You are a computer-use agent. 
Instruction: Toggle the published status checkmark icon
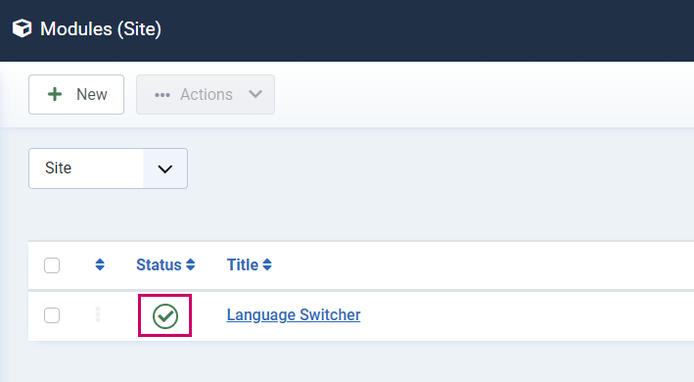point(165,315)
